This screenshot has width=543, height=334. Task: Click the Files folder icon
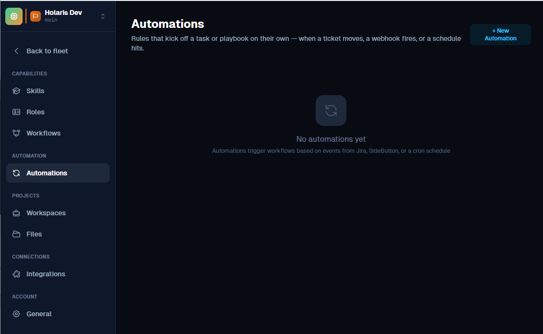tap(16, 234)
